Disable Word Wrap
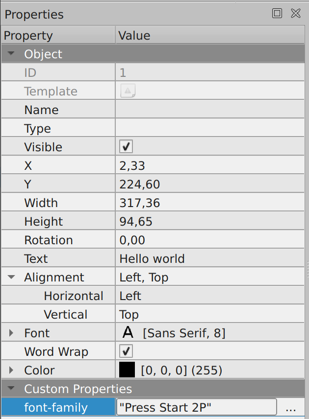The width and height of the screenshot is (309, 419). coord(126,351)
